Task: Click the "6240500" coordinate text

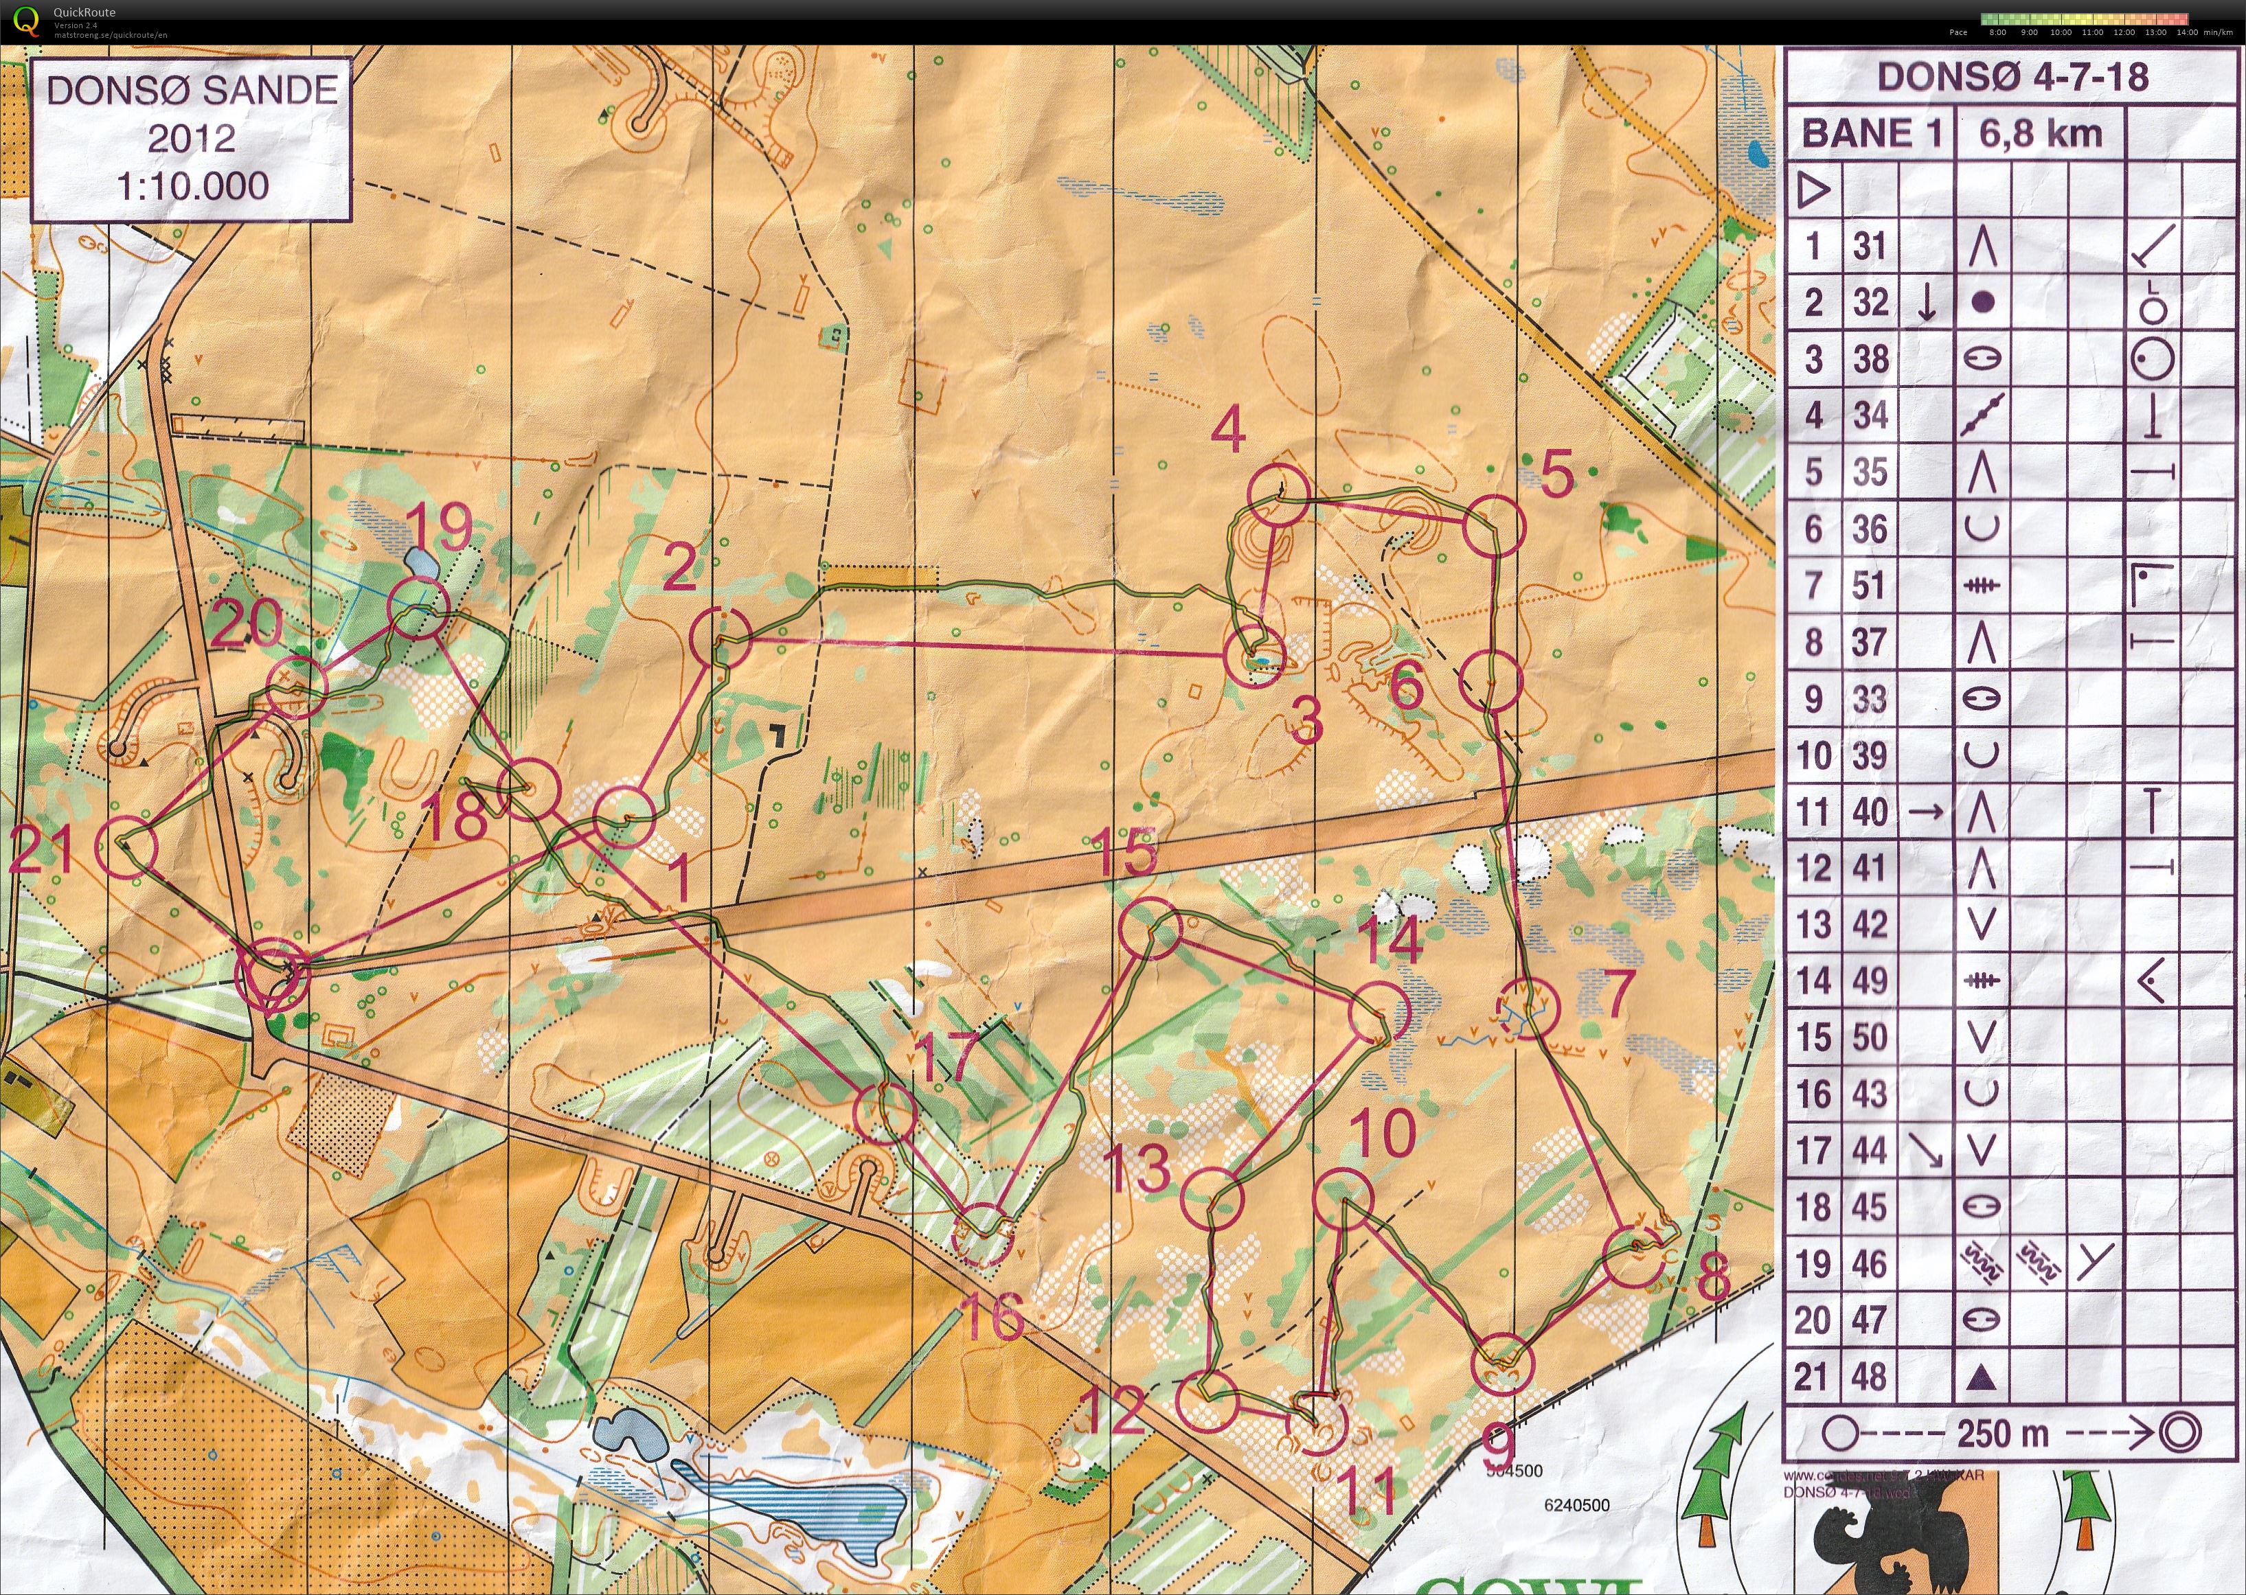Action: (1577, 1504)
